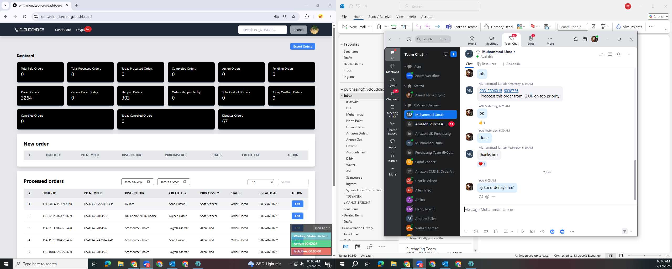Expand CANCELLATIONS folder in Outlook

[x=344, y=203]
